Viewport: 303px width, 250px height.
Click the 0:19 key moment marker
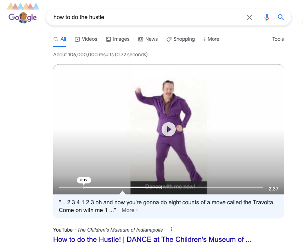84,180
